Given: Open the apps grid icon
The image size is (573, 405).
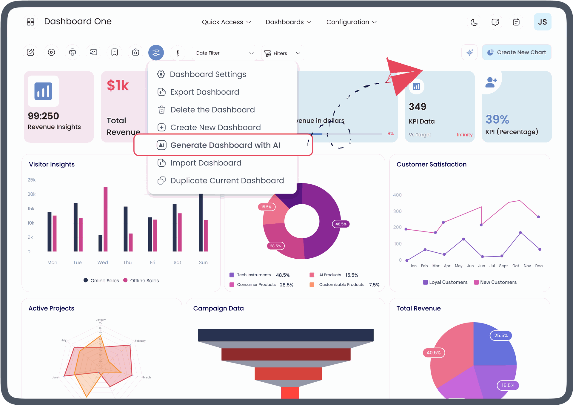Looking at the screenshot, I should pyautogui.click(x=30, y=22).
